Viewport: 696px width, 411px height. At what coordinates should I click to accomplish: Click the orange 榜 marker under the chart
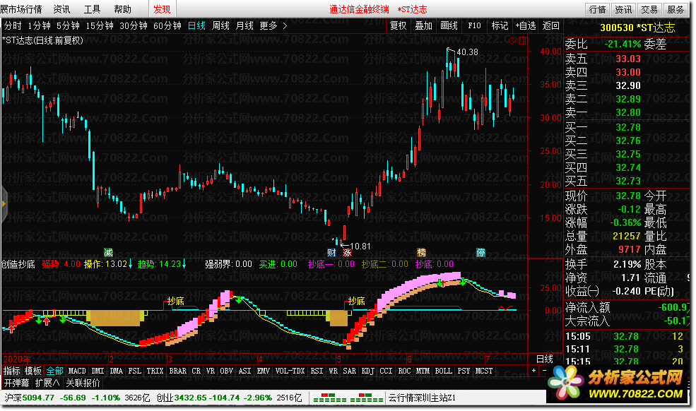421,253
